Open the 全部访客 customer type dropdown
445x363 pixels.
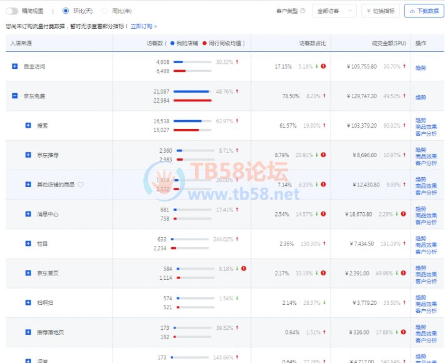pos(334,11)
